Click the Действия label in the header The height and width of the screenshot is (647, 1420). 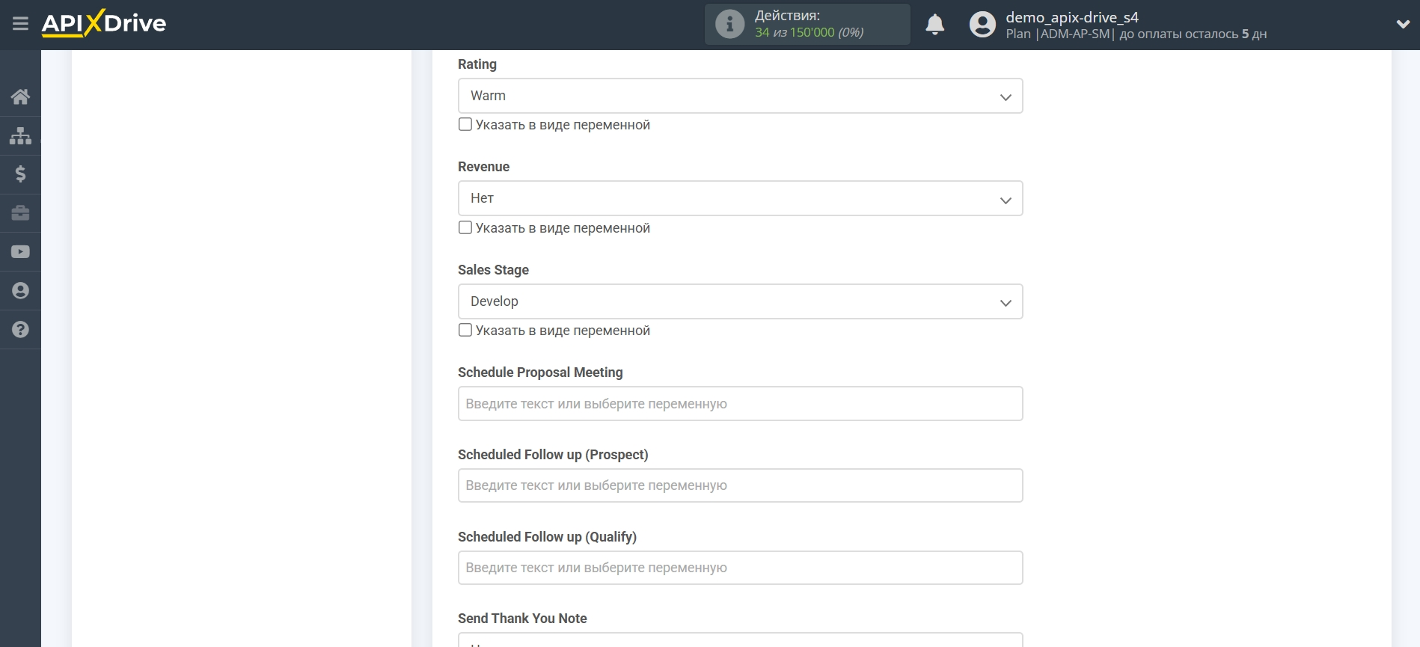[787, 16]
